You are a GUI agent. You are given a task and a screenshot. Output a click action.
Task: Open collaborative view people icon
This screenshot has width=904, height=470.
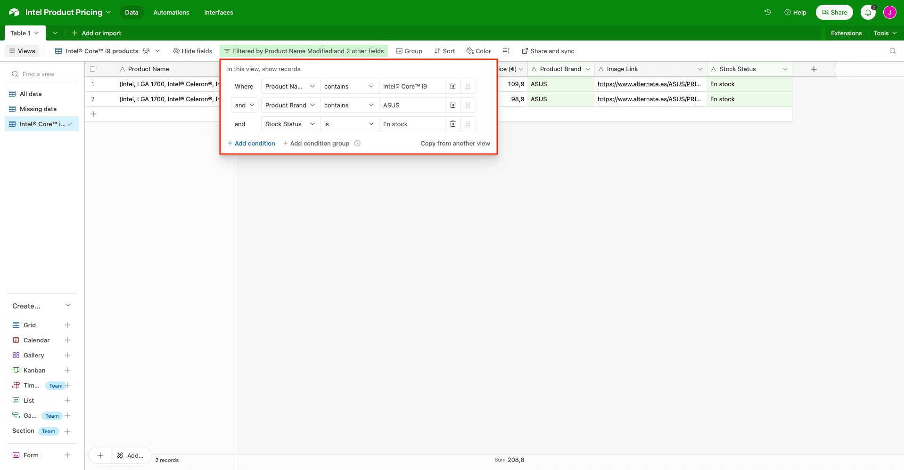coord(146,51)
